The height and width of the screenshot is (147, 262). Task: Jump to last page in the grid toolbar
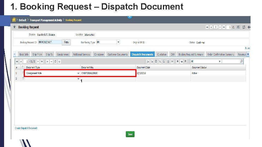click(x=42, y=62)
